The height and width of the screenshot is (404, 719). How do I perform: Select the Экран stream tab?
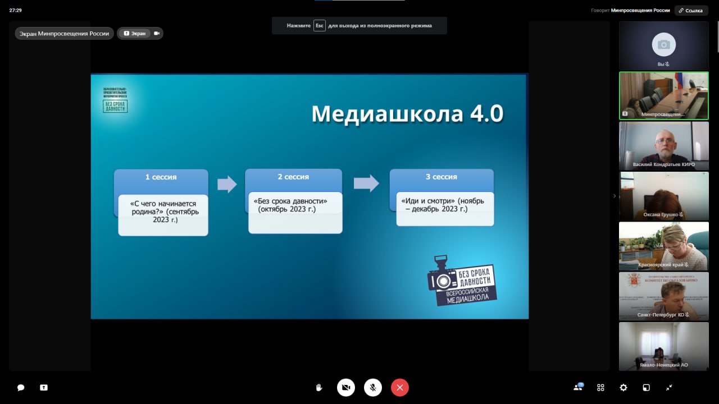[x=134, y=34]
